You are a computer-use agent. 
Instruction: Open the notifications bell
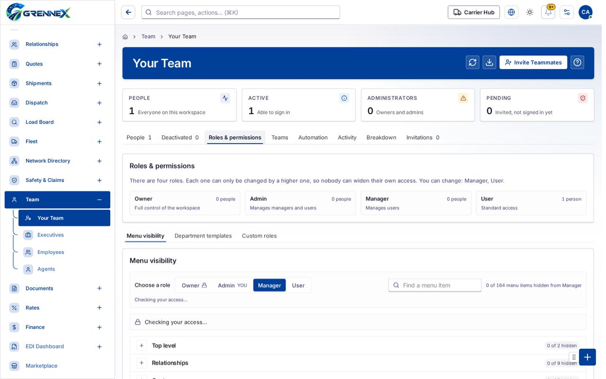pos(548,12)
